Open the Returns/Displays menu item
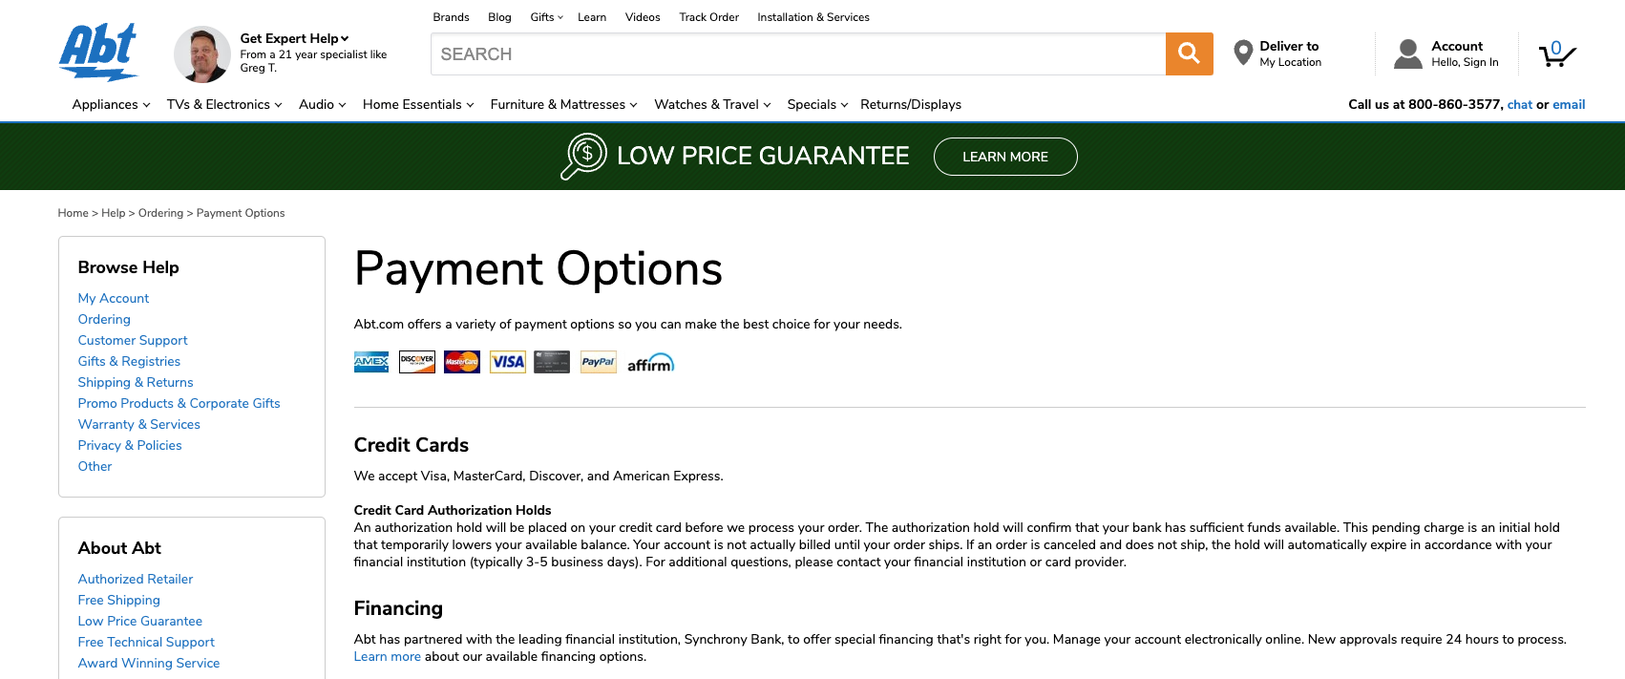This screenshot has height=679, width=1625. (911, 104)
